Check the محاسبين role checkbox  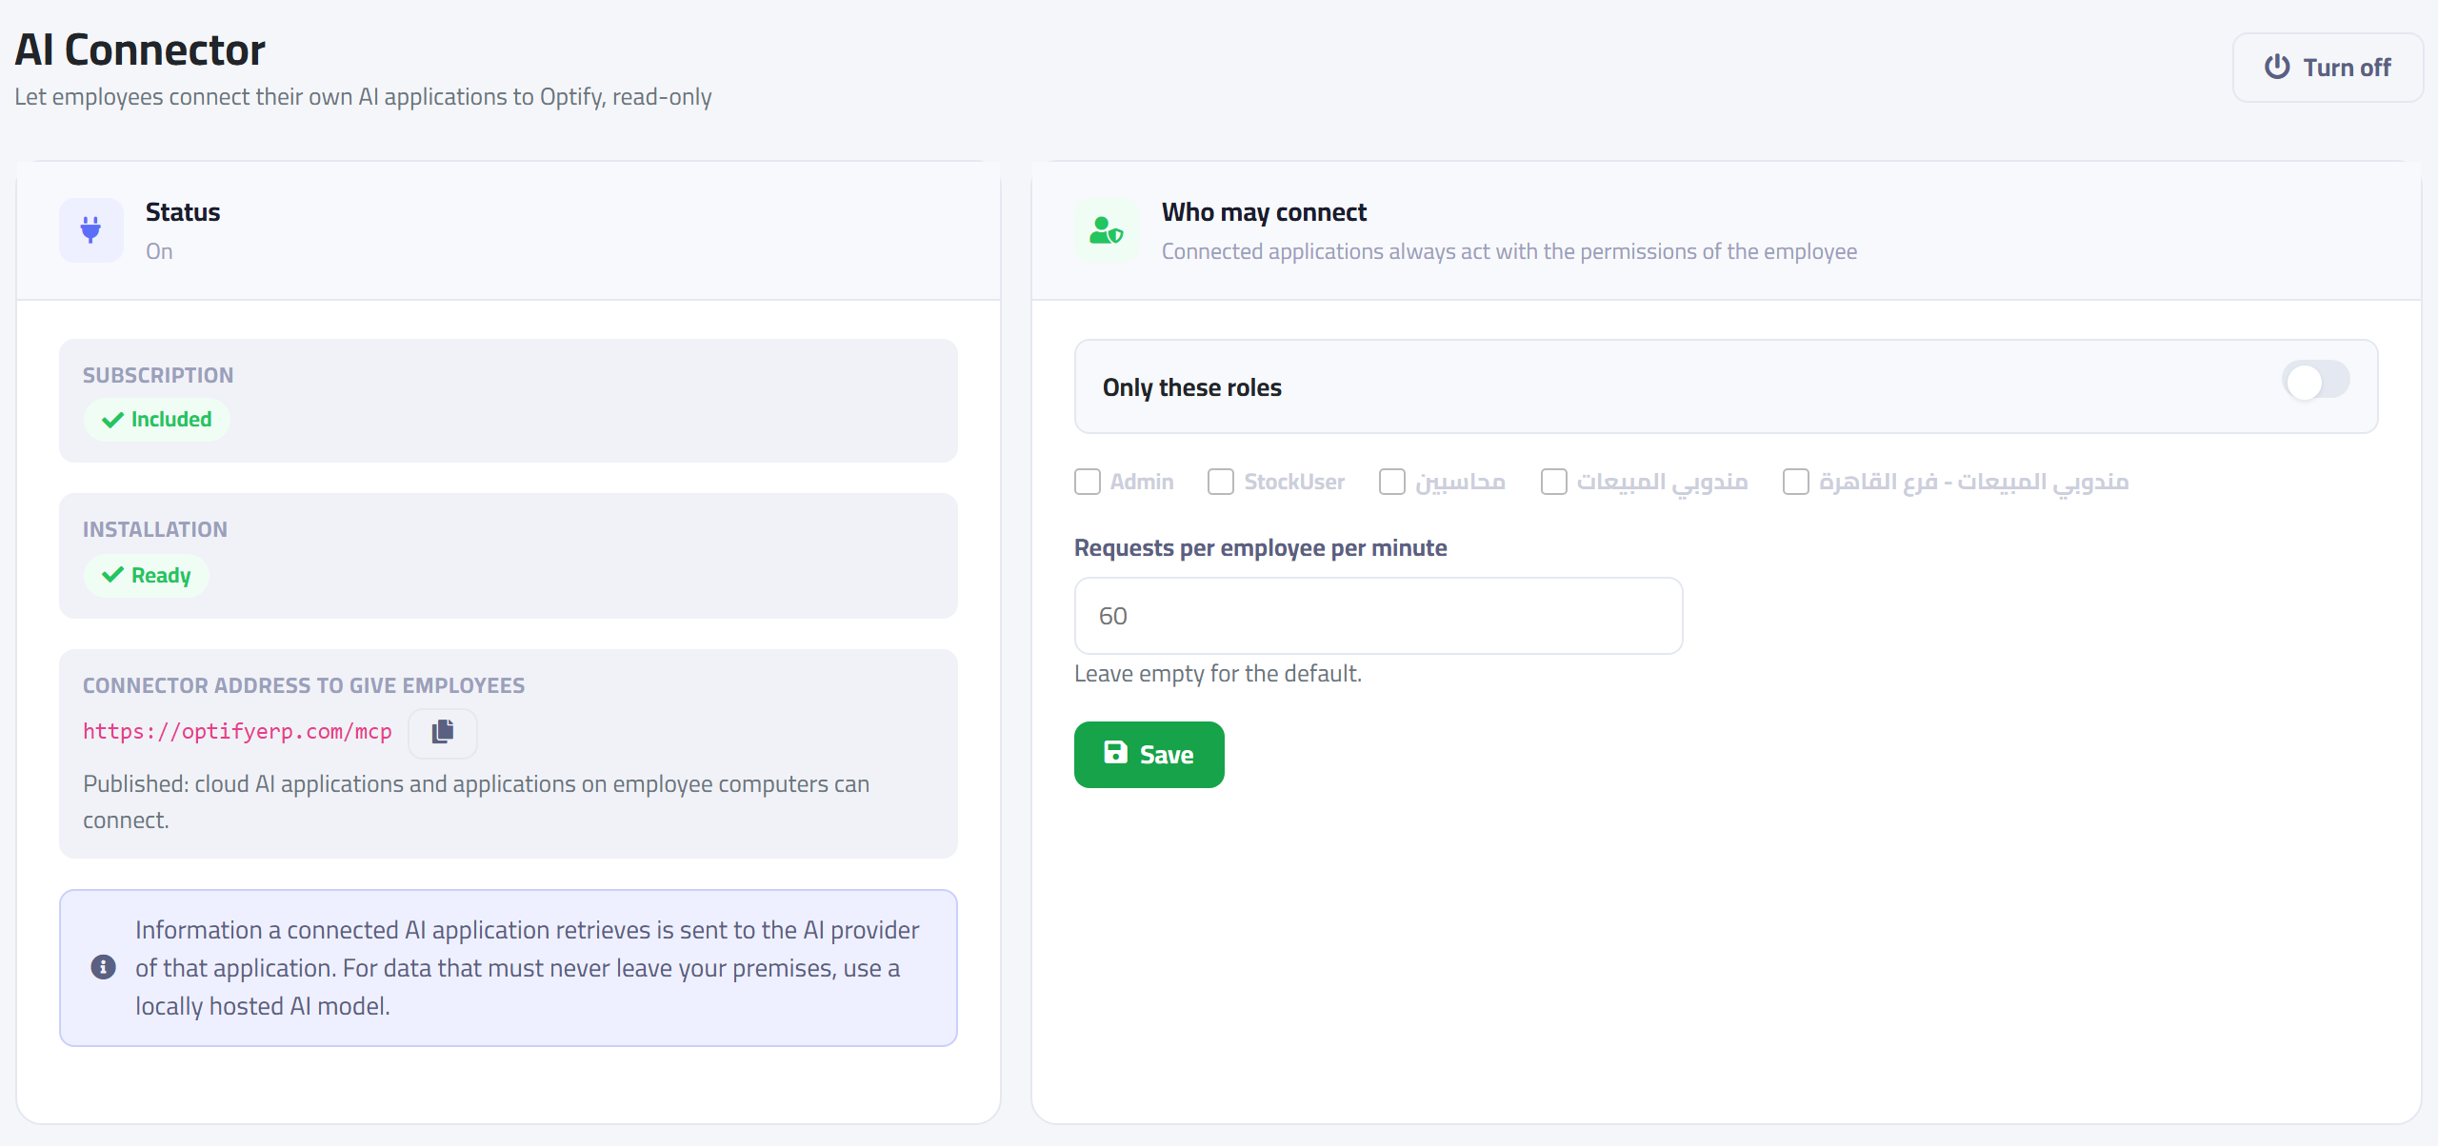coord(1392,482)
